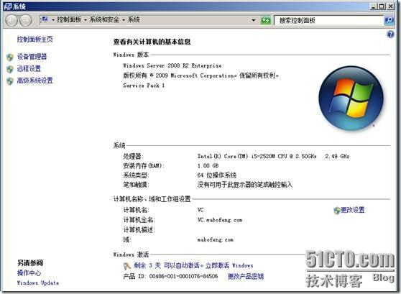
Task: Click the system window title bar icon
Action: point(8,6)
